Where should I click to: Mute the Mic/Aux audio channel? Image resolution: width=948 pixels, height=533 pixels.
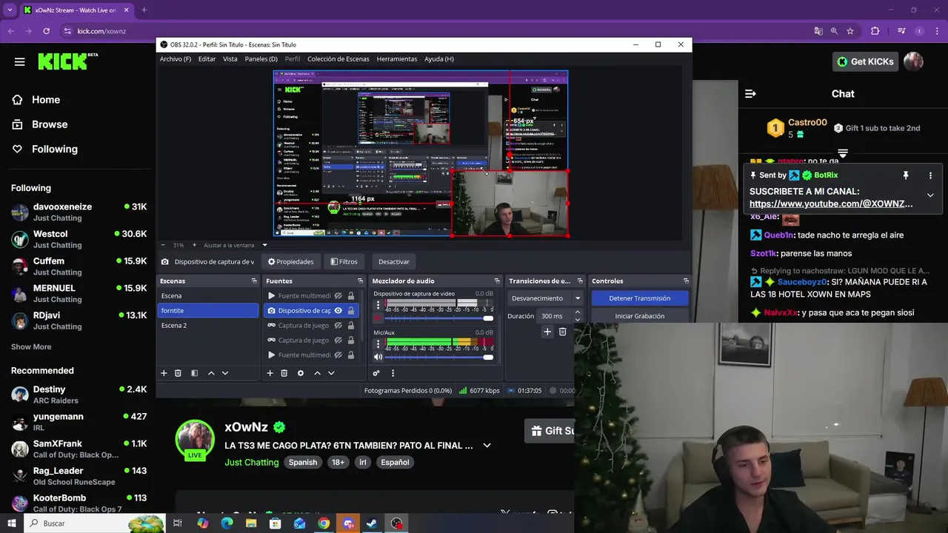[378, 357]
